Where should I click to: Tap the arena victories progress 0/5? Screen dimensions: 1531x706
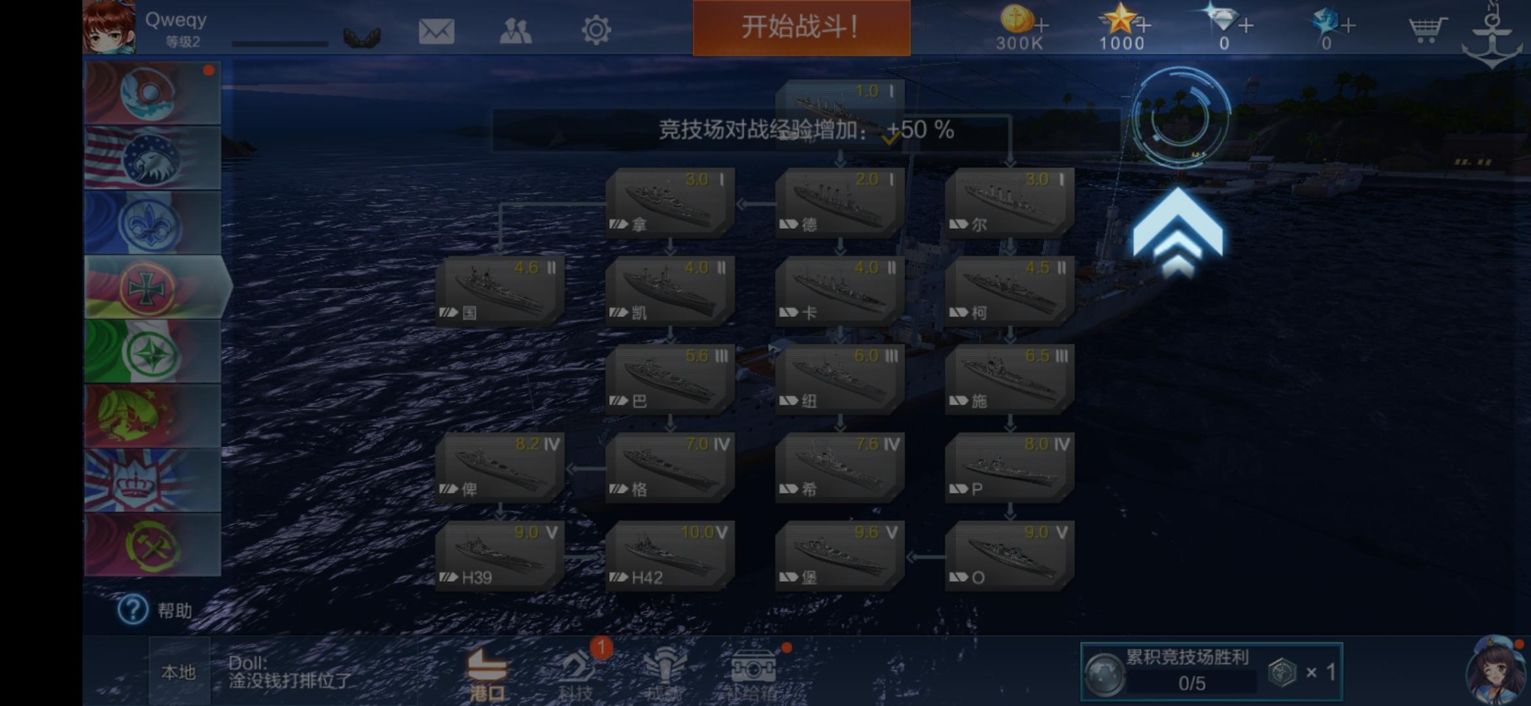pos(1211,671)
